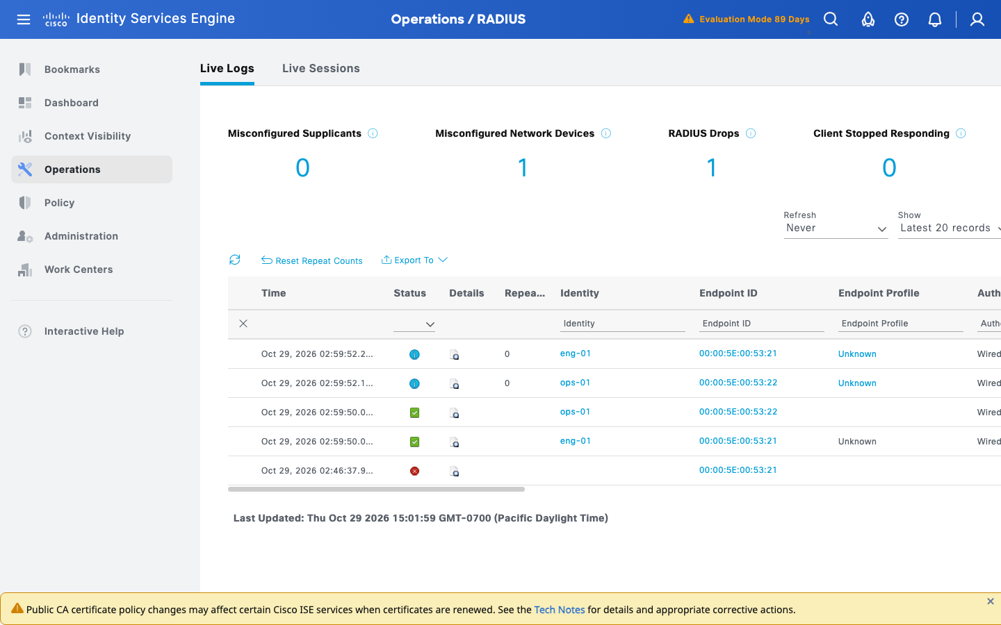Click info icon next to RADIUS Drops
The height and width of the screenshot is (625, 1001).
751,133
